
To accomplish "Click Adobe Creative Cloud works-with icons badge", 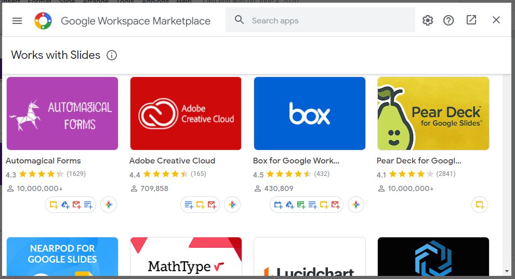I will point(200,205).
